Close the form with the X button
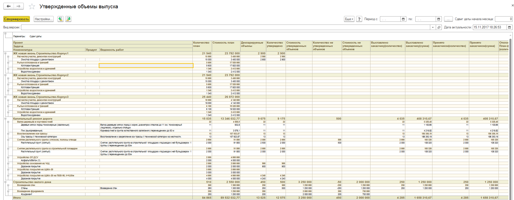Viewport: 514px width, 200px height. (x=512, y=6)
